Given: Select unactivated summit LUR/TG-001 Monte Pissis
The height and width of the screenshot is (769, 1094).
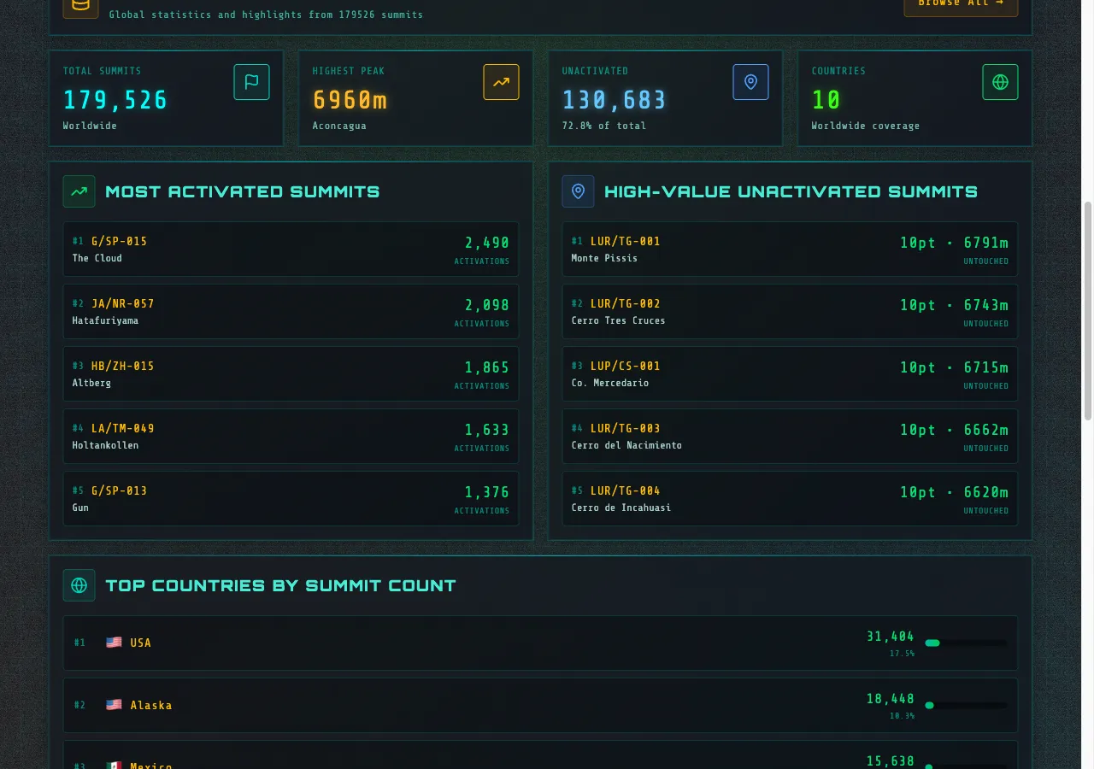Looking at the screenshot, I should tap(790, 249).
